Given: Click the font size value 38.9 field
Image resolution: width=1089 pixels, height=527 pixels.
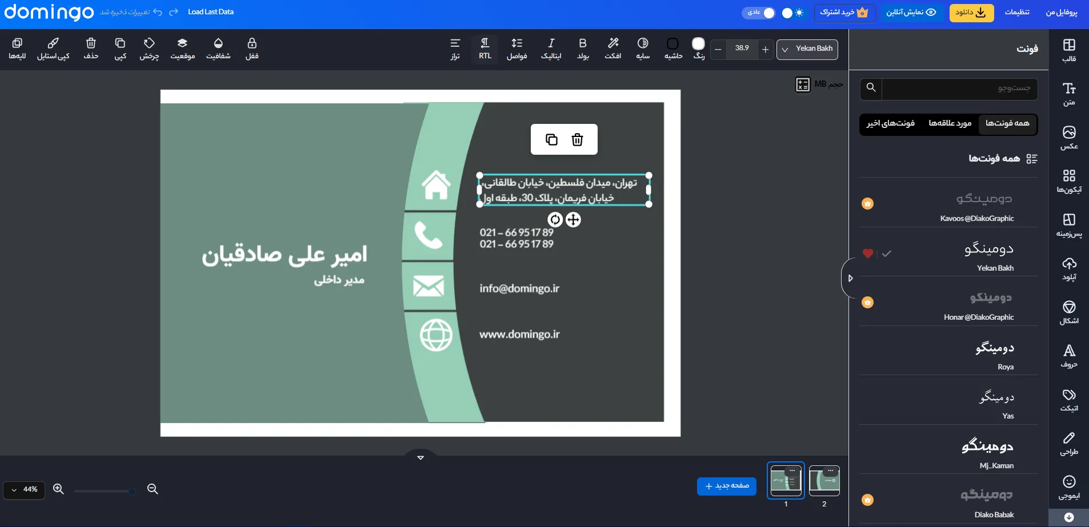Looking at the screenshot, I should pyautogui.click(x=742, y=49).
